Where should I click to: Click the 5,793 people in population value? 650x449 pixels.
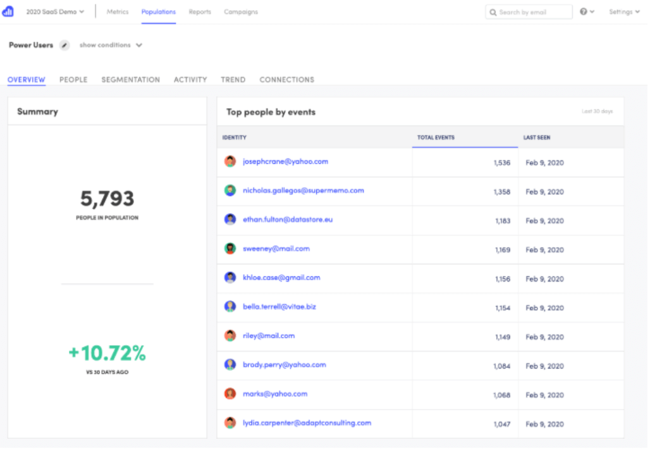107,199
